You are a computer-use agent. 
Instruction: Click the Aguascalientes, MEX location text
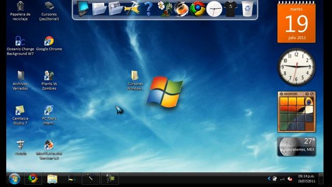pos(298,150)
